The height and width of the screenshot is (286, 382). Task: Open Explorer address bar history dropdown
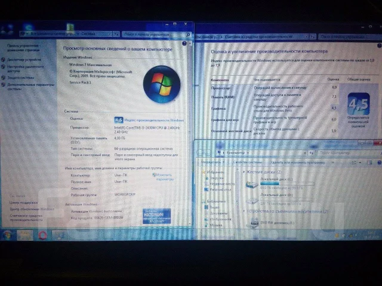click(305, 153)
